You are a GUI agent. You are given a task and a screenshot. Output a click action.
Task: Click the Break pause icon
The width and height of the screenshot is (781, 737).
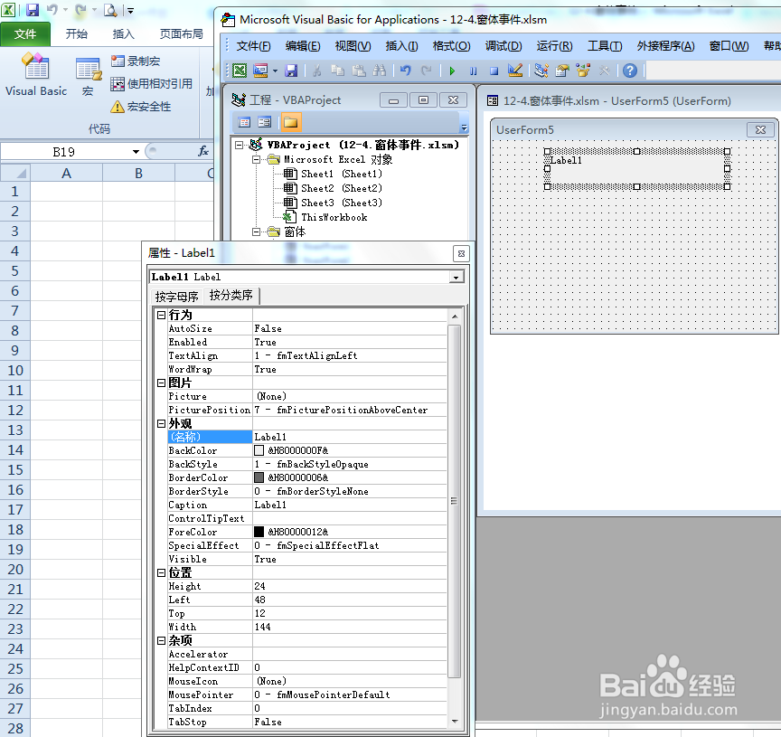(x=473, y=71)
